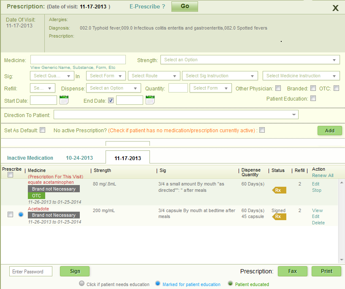Screen dimensions: 345x289
Task: Open the End Date calendar picker
Action: (x=150, y=100)
